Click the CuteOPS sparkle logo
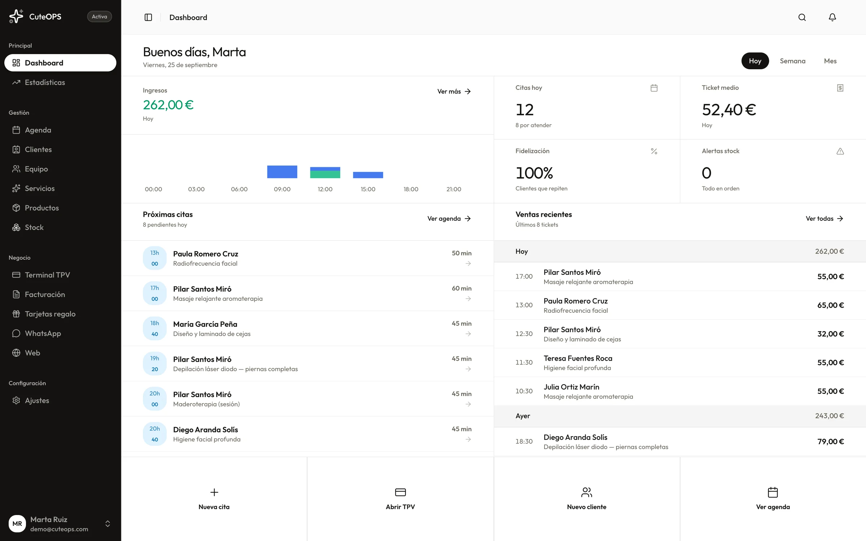This screenshot has width=866, height=541. tap(16, 16)
